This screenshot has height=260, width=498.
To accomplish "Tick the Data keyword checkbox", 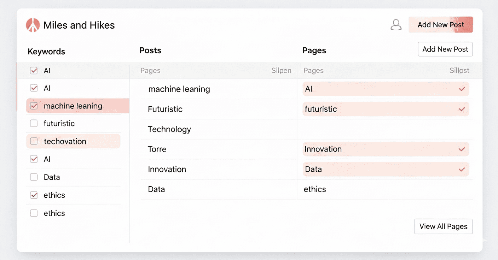I will 34,177.
